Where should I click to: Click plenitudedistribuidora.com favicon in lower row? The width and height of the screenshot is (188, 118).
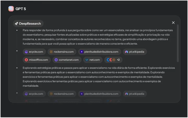pyautogui.click(x=82, y=94)
